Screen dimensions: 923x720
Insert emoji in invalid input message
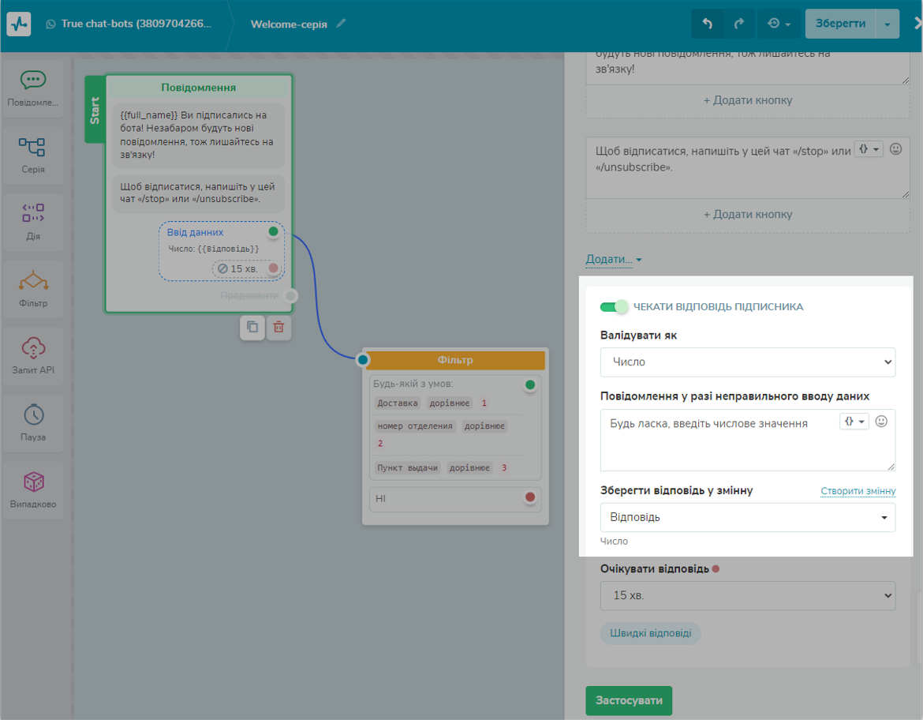[881, 422]
